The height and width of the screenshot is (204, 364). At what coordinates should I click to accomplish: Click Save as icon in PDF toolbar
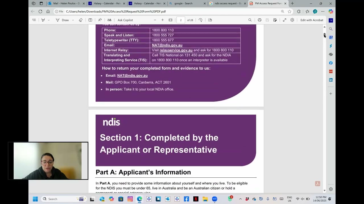click(x=275, y=20)
